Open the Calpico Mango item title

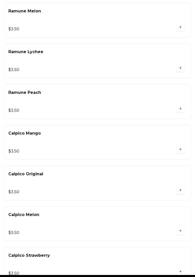click(25, 133)
